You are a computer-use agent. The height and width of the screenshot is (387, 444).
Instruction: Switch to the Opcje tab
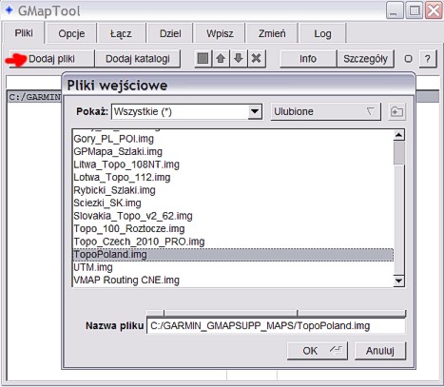pyautogui.click(x=71, y=33)
